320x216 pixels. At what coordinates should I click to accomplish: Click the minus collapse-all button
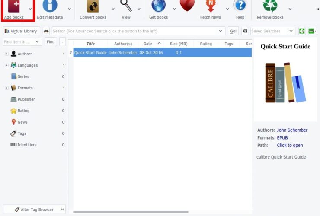(63, 42)
